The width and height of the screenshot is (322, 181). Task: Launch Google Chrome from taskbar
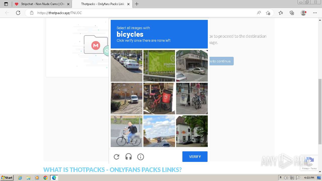45,178
